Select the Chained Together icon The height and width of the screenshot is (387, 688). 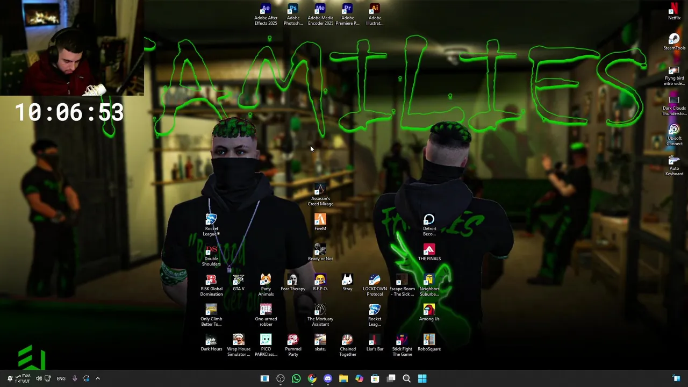pos(347,346)
